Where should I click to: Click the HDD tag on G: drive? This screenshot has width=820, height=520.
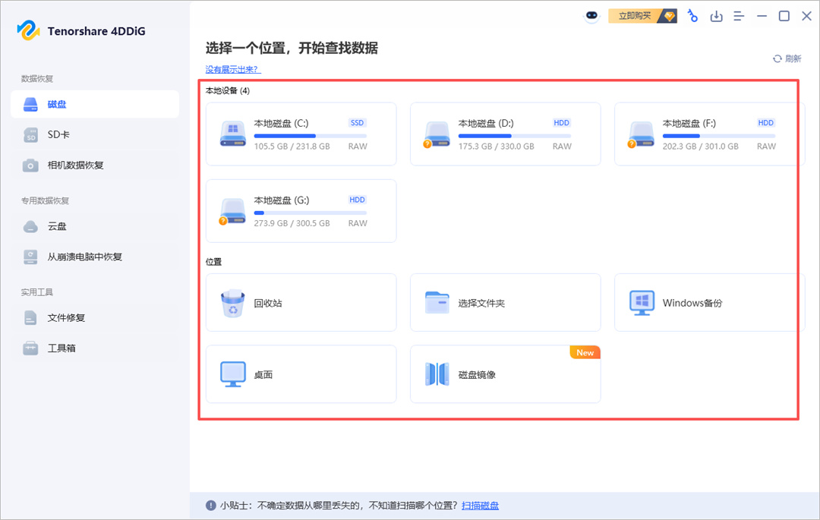tap(357, 200)
